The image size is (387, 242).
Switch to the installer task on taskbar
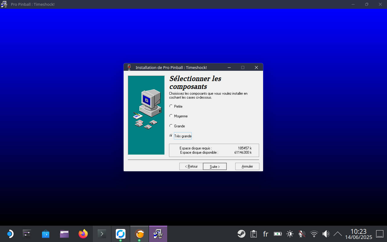pyautogui.click(x=158, y=234)
